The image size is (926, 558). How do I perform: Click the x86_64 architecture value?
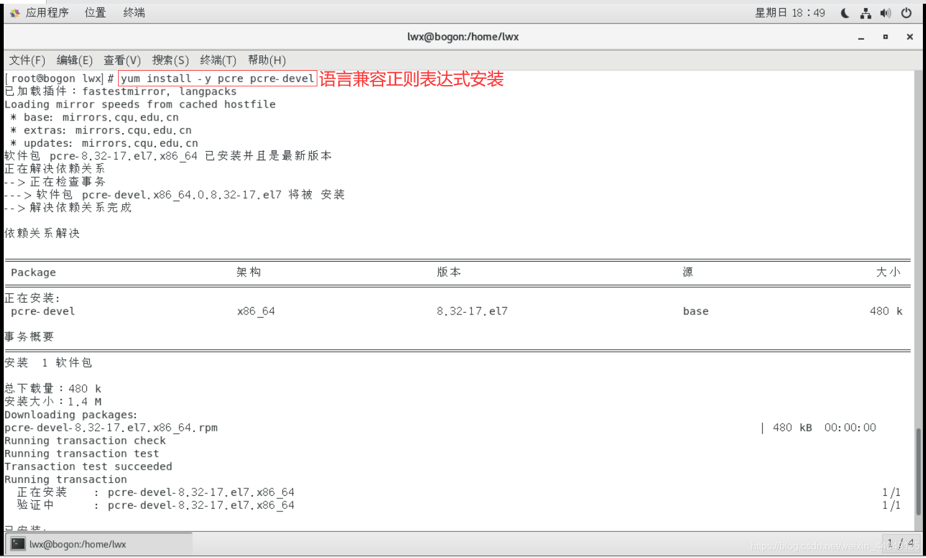coord(256,311)
